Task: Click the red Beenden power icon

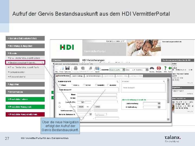Action: coord(159,68)
